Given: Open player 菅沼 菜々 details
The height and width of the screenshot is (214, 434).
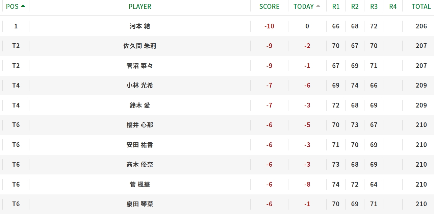Looking at the screenshot, I should coord(140,66).
